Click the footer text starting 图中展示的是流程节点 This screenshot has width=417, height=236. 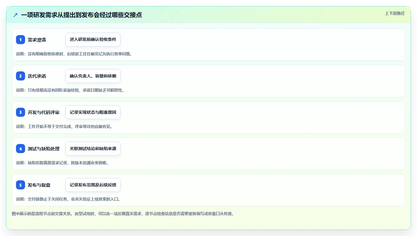point(123,214)
